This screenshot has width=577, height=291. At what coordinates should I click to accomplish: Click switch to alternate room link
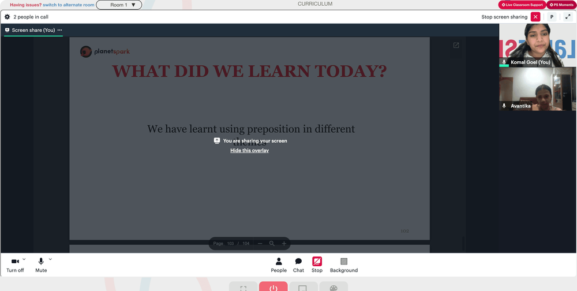(69, 5)
